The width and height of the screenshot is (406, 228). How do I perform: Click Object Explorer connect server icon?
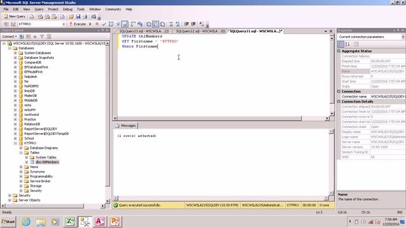pos(22,37)
